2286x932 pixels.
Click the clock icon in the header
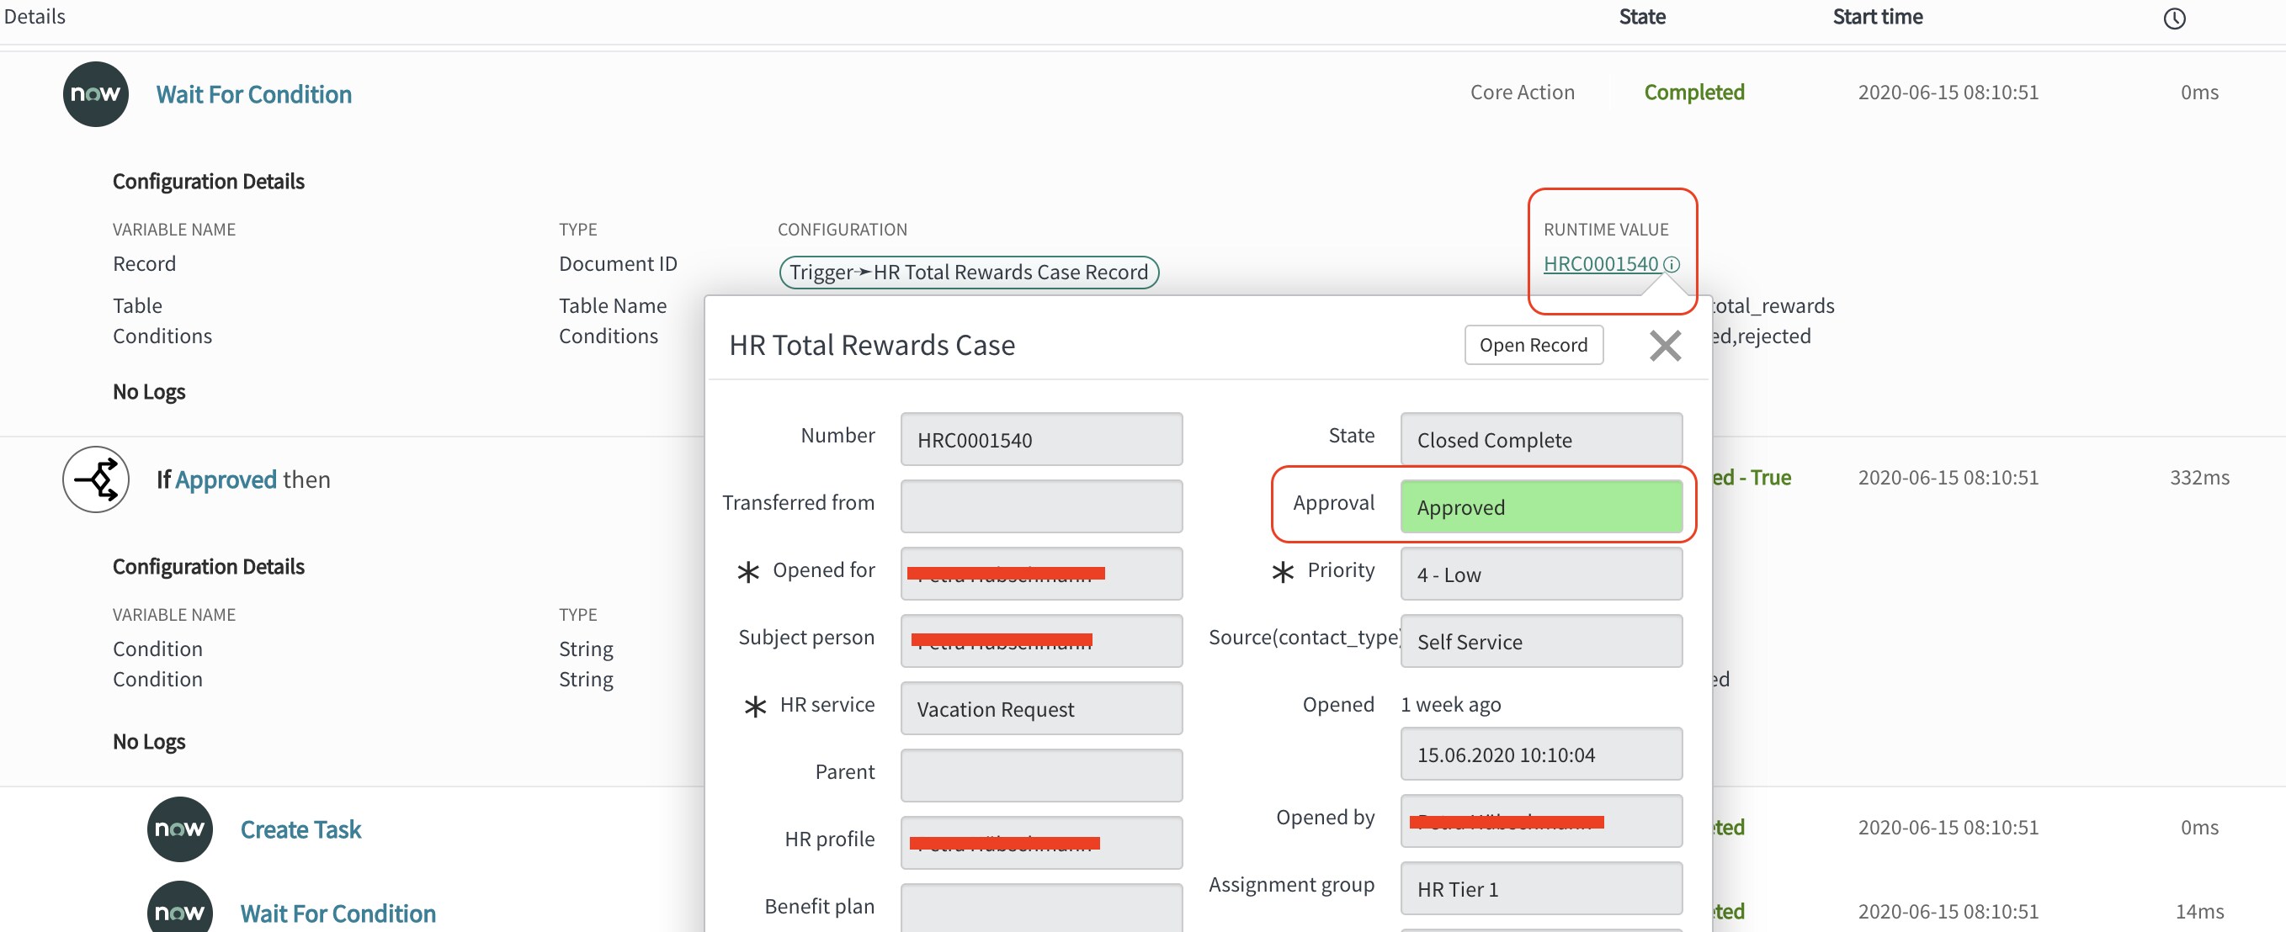(x=2174, y=18)
